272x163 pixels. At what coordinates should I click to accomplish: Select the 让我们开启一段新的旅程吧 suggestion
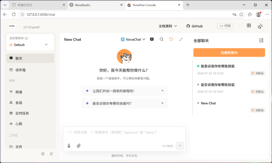(x=124, y=91)
